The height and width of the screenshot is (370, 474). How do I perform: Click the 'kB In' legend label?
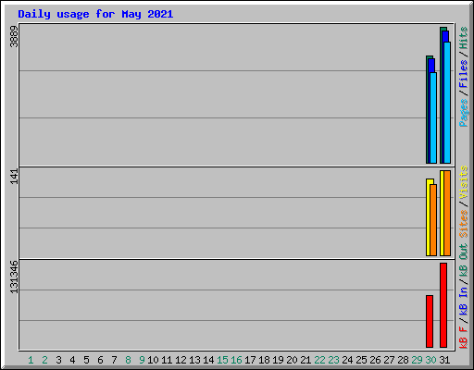point(464,301)
